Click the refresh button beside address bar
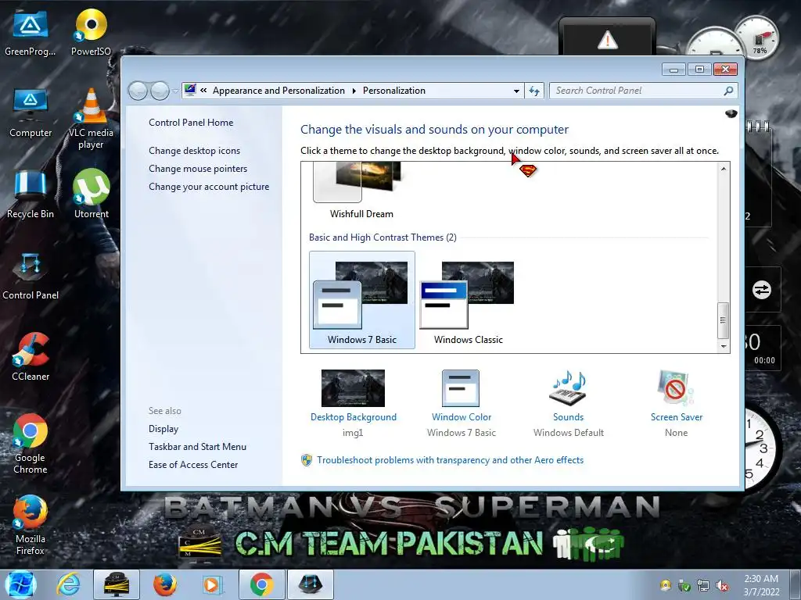The width and height of the screenshot is (801, 600). (x=533, y=91)
